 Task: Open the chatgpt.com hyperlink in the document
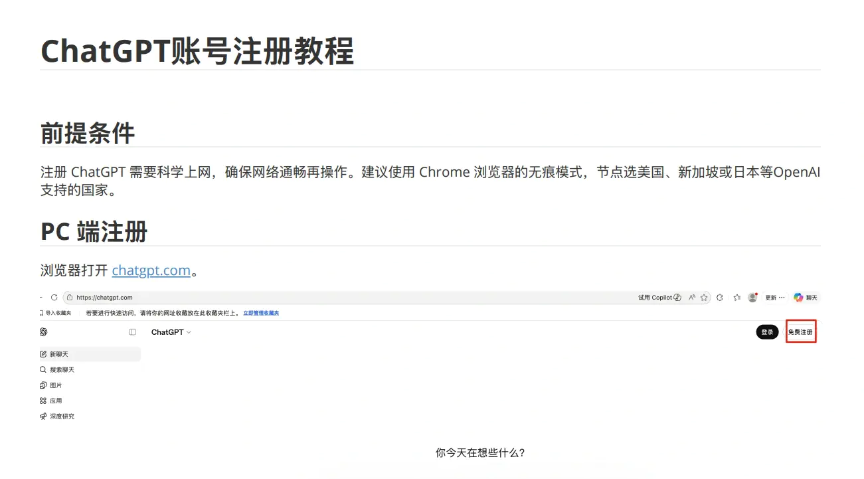(151, 270)
